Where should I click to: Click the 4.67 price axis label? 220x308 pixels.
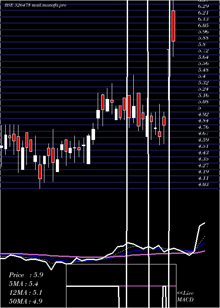click(203, 134)
